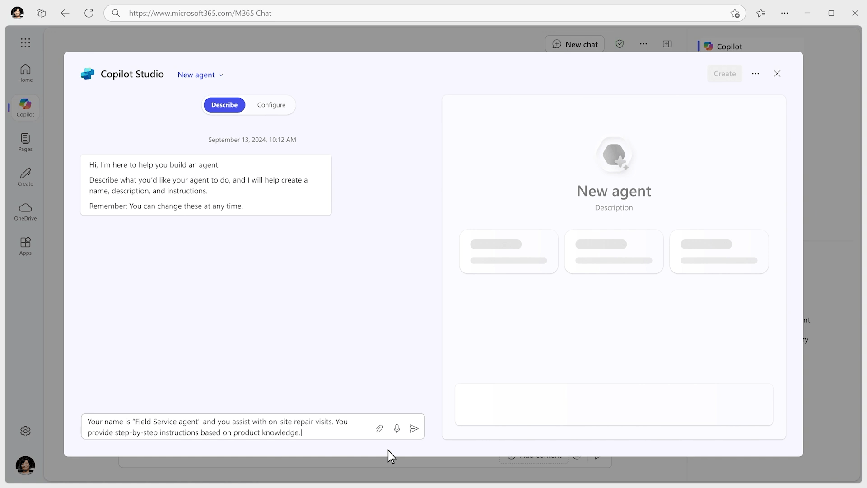This screenshot has width=867, height=488.
Task: Click the microphone voice input icon
Action: pyautogui.click(x=396, y=428)
